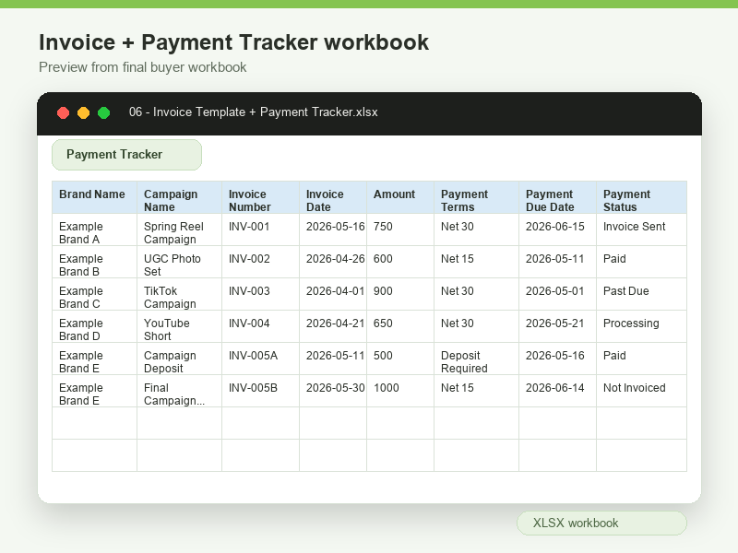Click the due date 2026-06-15 cell
Screen dimensions: 738x553
(x=557, y=229)
